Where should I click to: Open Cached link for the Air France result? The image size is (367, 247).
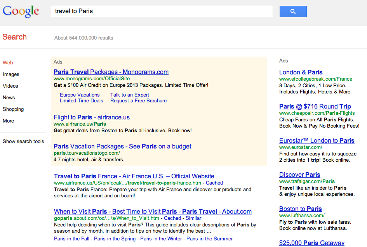pyautogui.click(x=214, y=183)
